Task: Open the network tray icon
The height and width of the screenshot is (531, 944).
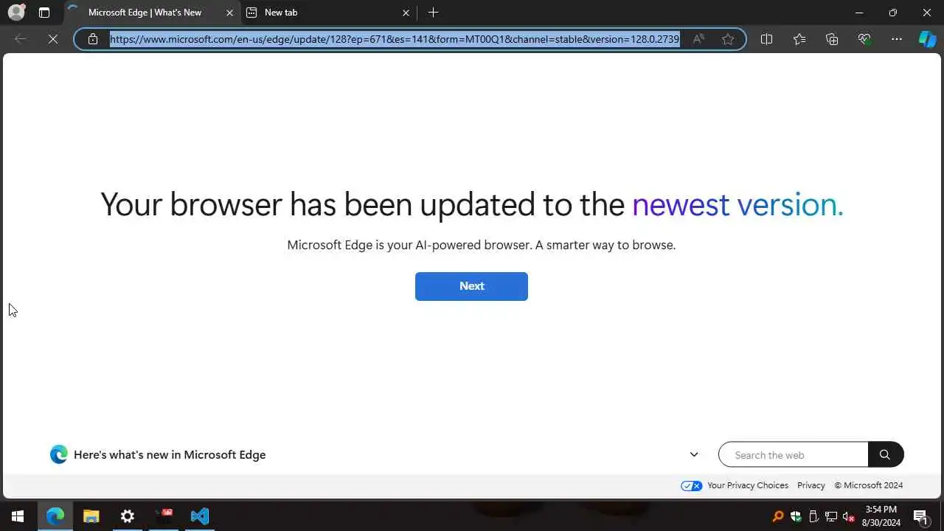Action: (x=830, y=516)
